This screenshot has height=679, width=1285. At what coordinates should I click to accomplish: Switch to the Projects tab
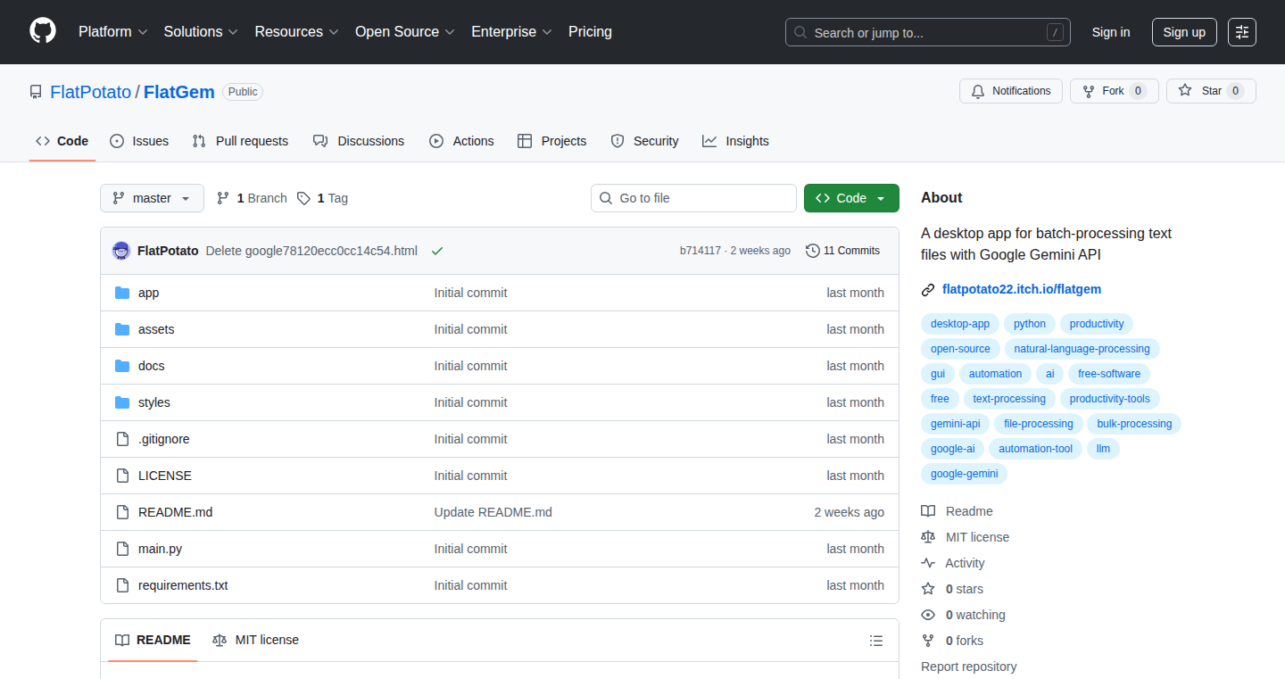552,141
